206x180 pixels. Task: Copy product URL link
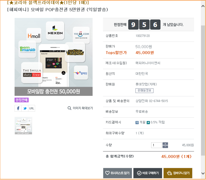click(31, 108)
